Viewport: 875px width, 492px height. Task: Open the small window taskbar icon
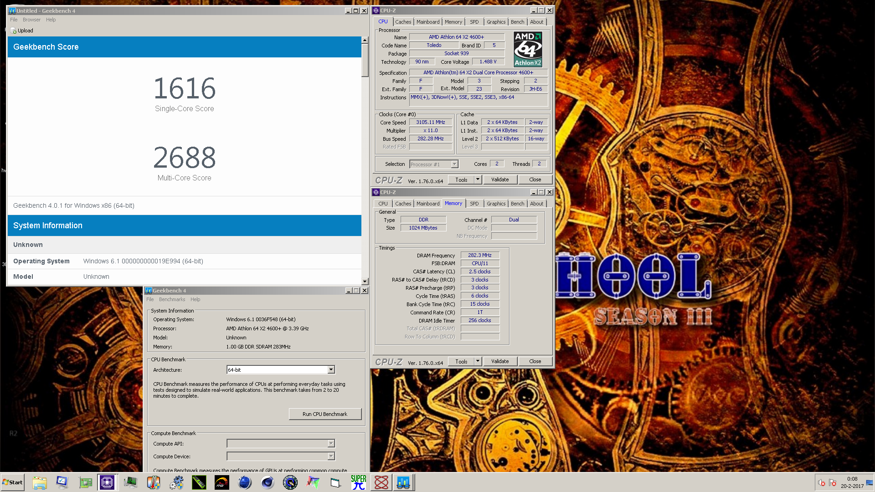pos(336,482)
